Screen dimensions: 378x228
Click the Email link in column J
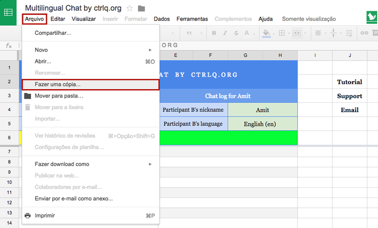coord(350,110)
